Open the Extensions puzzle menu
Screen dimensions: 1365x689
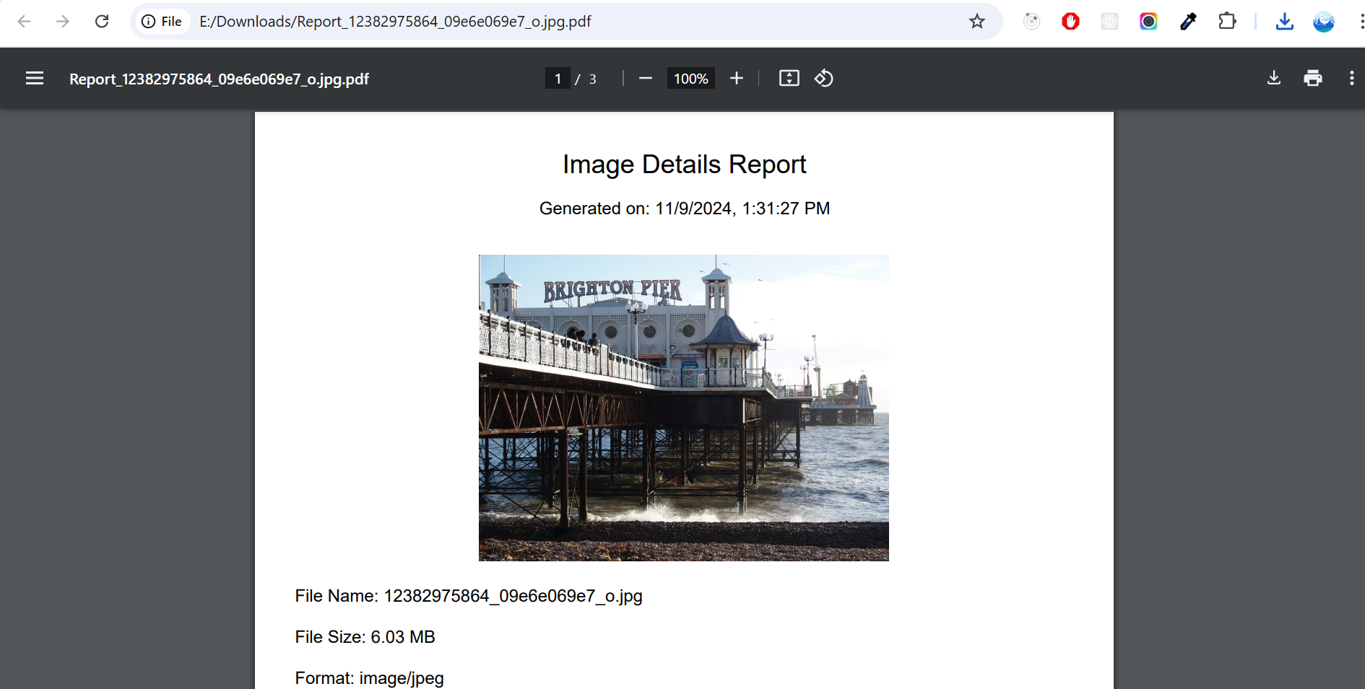tap(1227, 22)
